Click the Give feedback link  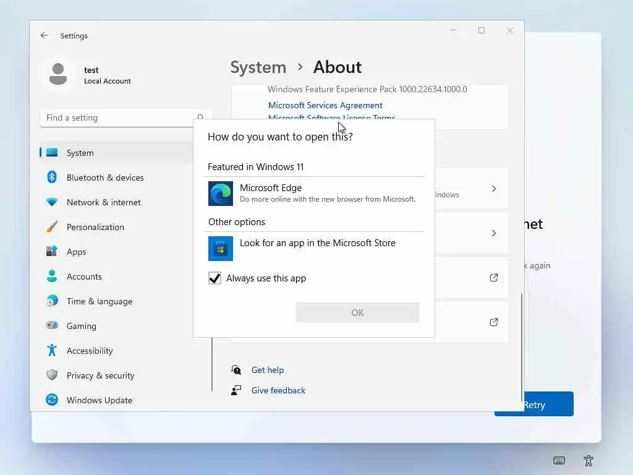pos(278,390)
